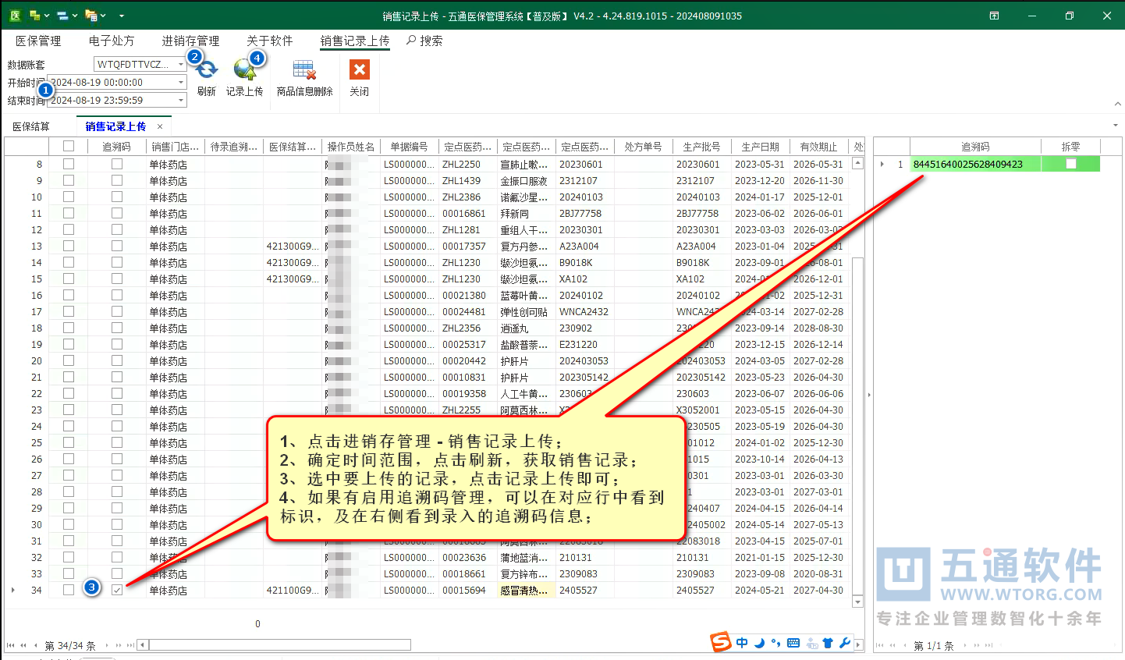The height and width of the screenshot is (660, 1125).
Task: Expand dropdown arrow beside first quick-access icon
Action: [47, 16]
